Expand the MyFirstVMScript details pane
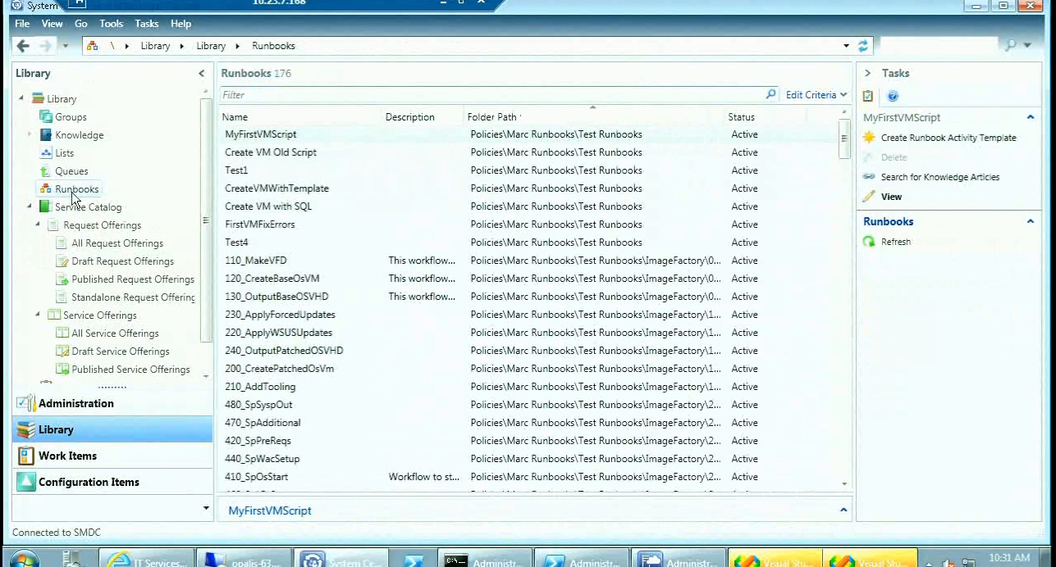Image resolution: width=1056 pixels, height=567 pixels. coord(843,510)
